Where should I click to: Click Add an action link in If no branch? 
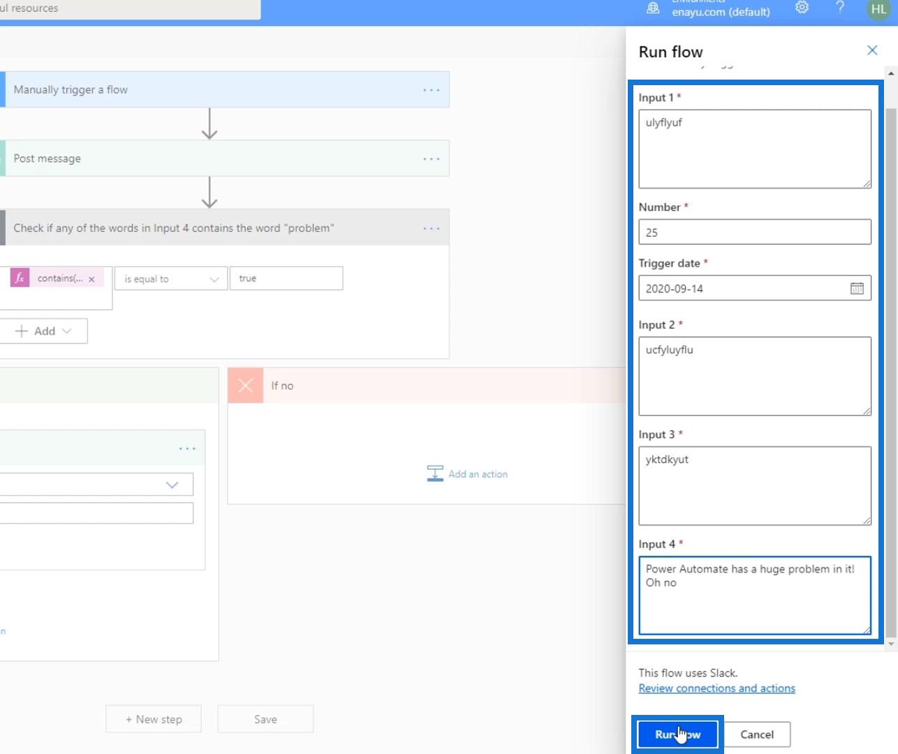coord(478,474)
